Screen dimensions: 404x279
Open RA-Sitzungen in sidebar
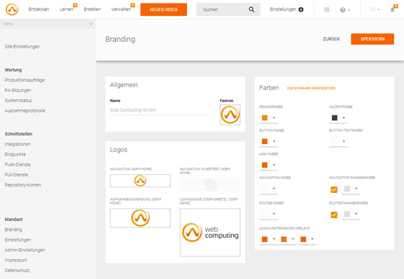18,90
